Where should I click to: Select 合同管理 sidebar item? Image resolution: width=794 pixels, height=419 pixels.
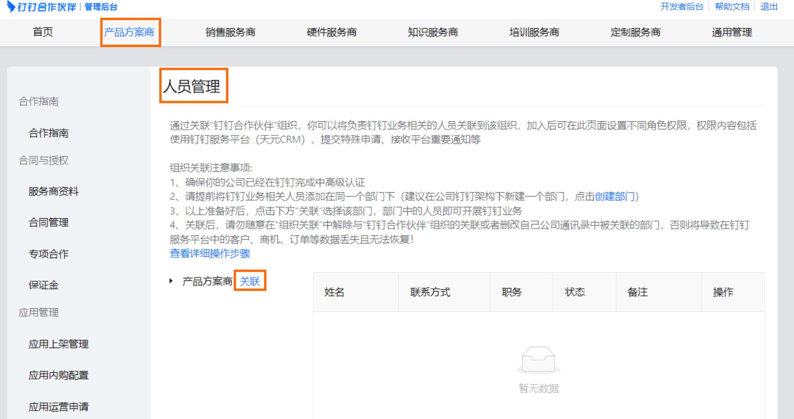48,222
